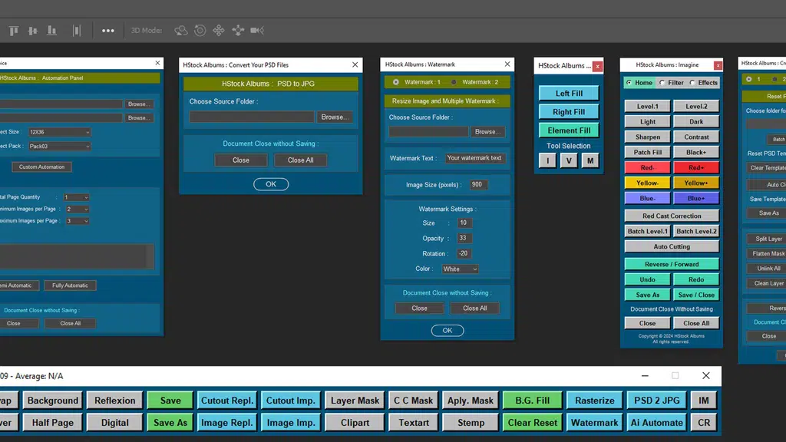Click the Cutout Repl. button
The image size is (786, 442).
click(x=227, y=401)
